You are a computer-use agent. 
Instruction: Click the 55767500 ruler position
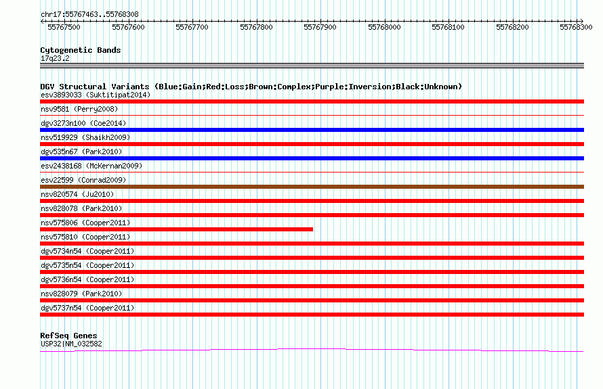point(64,27)
